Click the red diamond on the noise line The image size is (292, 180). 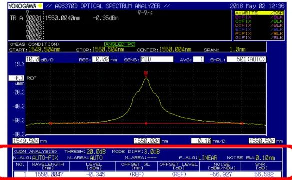tap(146, 123)
